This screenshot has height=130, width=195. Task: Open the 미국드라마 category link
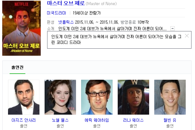[x=56, y=13]
